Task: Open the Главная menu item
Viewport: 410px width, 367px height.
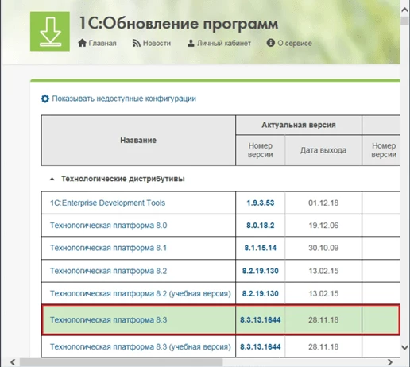Action: pyautogui.click(x=102, y=43)
